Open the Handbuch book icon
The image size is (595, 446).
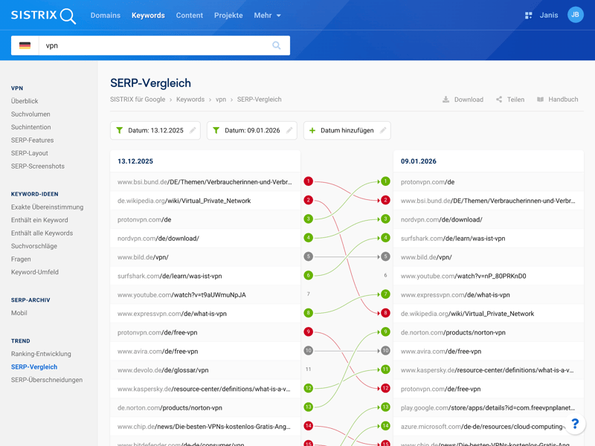[x=541, y=100]
